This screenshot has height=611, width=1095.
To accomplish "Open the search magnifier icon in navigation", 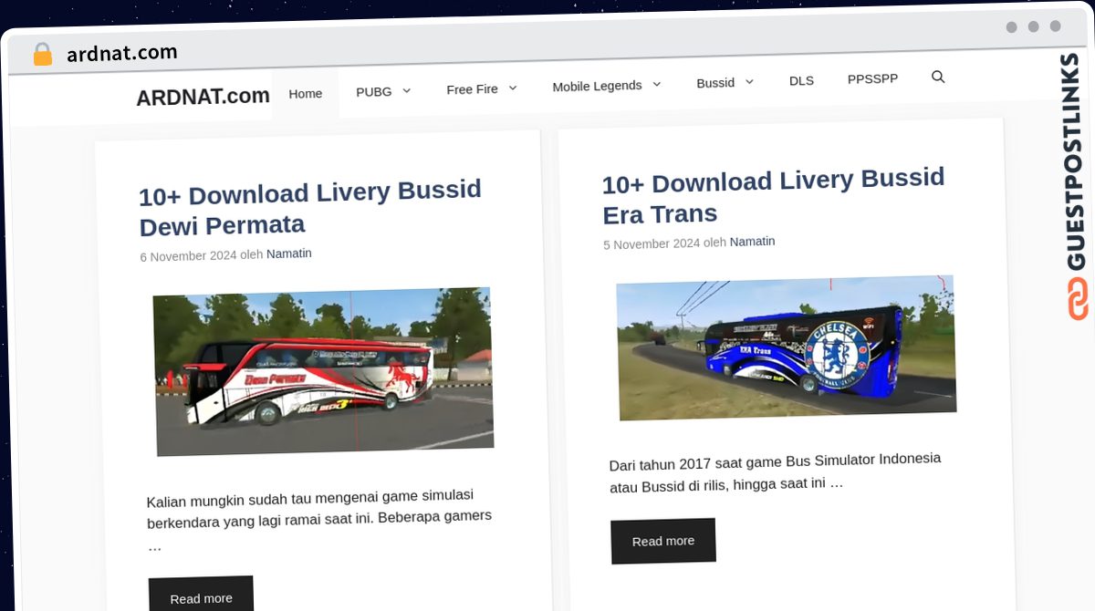I will click(937, 78).
